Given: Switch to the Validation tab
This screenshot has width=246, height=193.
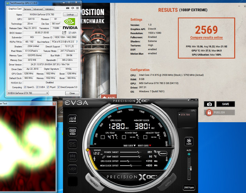Looking at the screenshot, I should point(49,9).
